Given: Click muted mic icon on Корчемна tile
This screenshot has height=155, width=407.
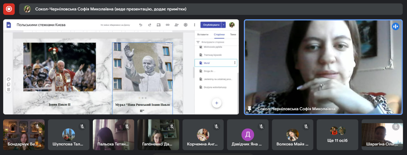Looking at the screenshot, I should [217, 126].
